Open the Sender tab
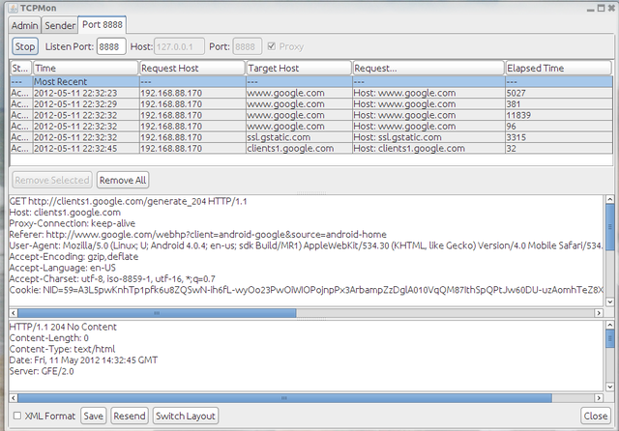The width and height of the screenshot is (619, 431). 60,25
